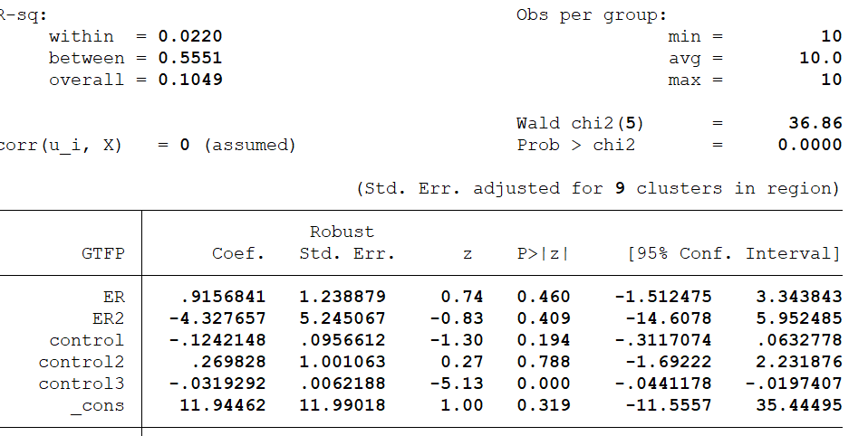Click the Robust Std. Err. column header
Image resolution: width=868 pixels, height=436 pixels.
tap(347, 244)
